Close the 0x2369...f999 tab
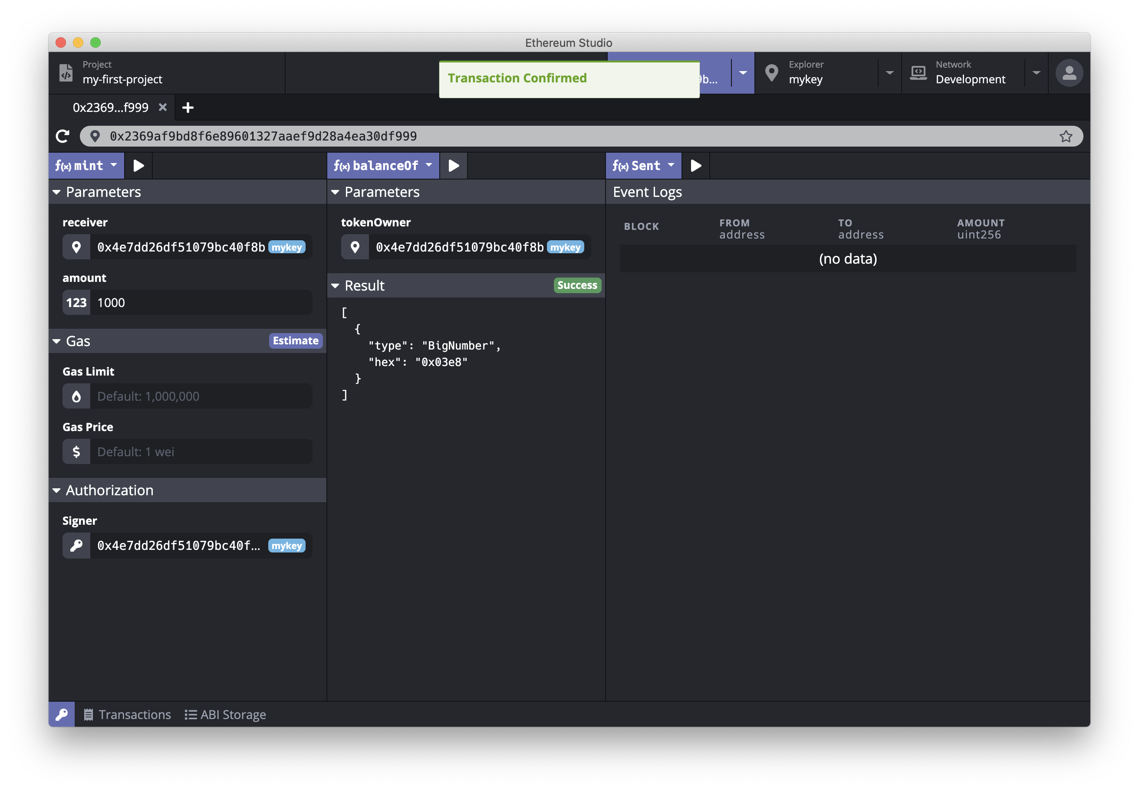This screenshot has width=1139, height=791. (x=162, y=107)
